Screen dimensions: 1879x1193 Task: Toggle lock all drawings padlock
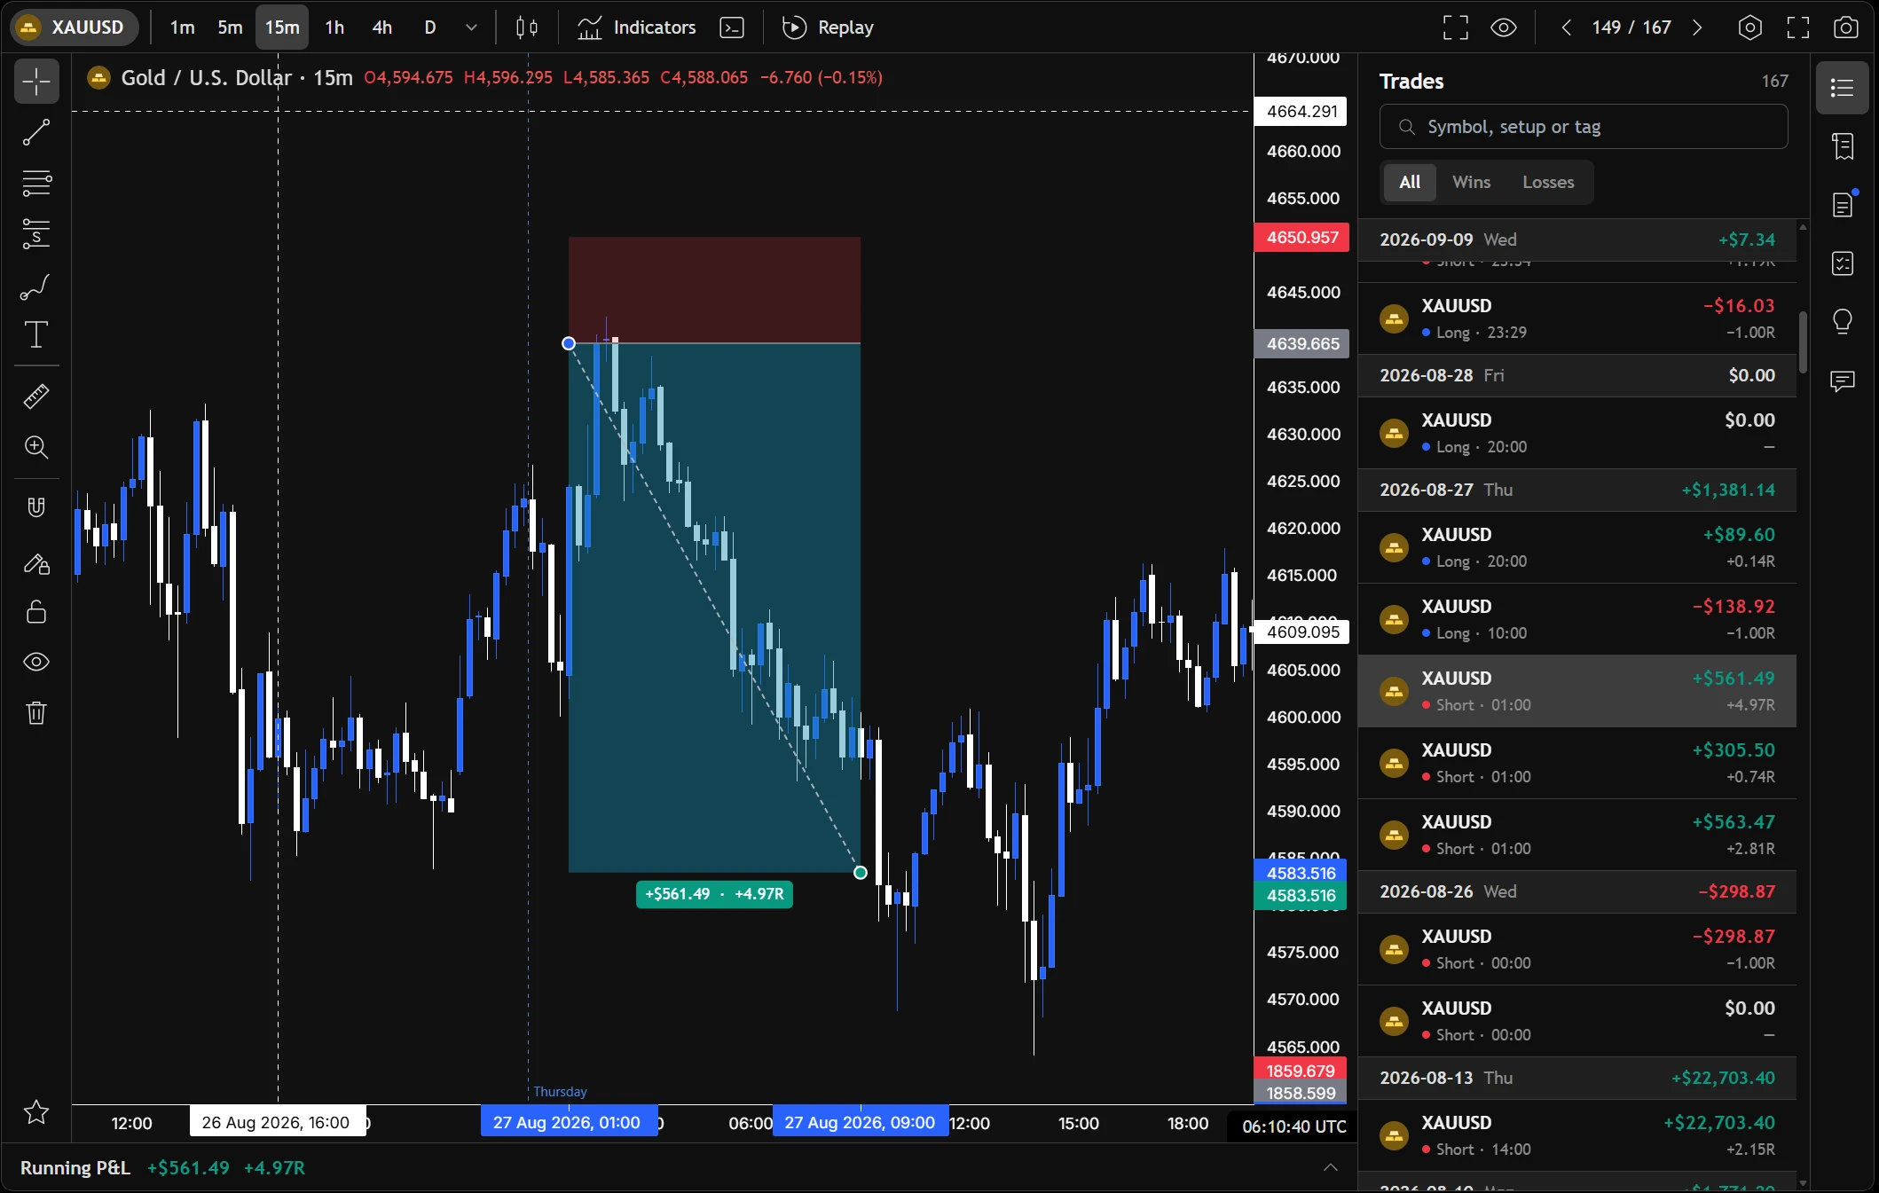point(36,612)
